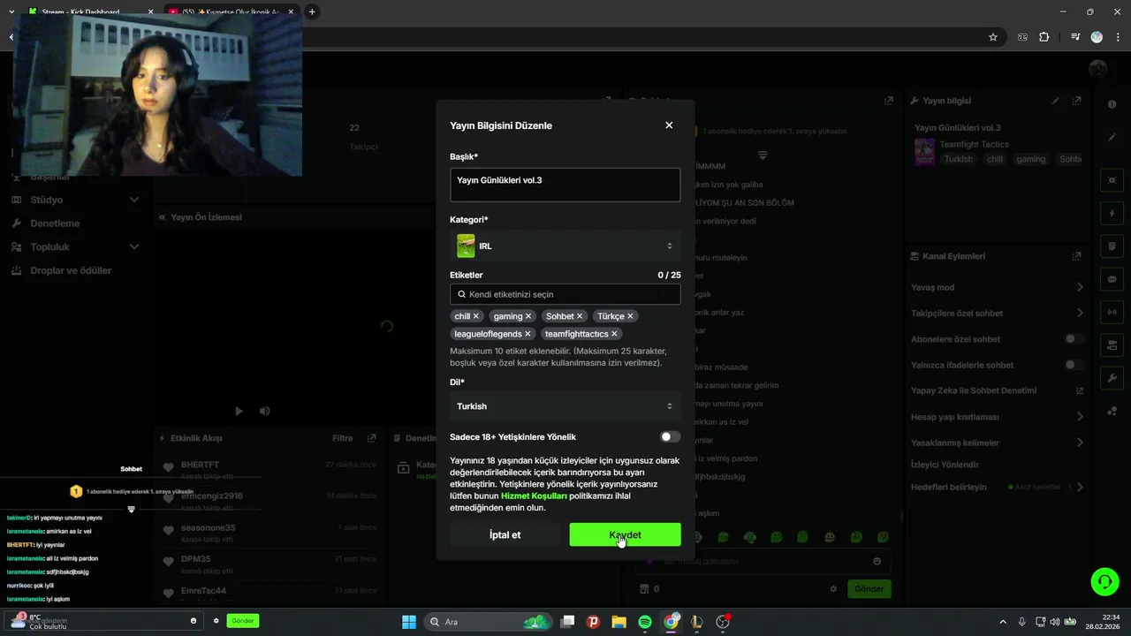Mute the stream preview volume
Viewport: 1131px width, 636px height.
[264, 411]
